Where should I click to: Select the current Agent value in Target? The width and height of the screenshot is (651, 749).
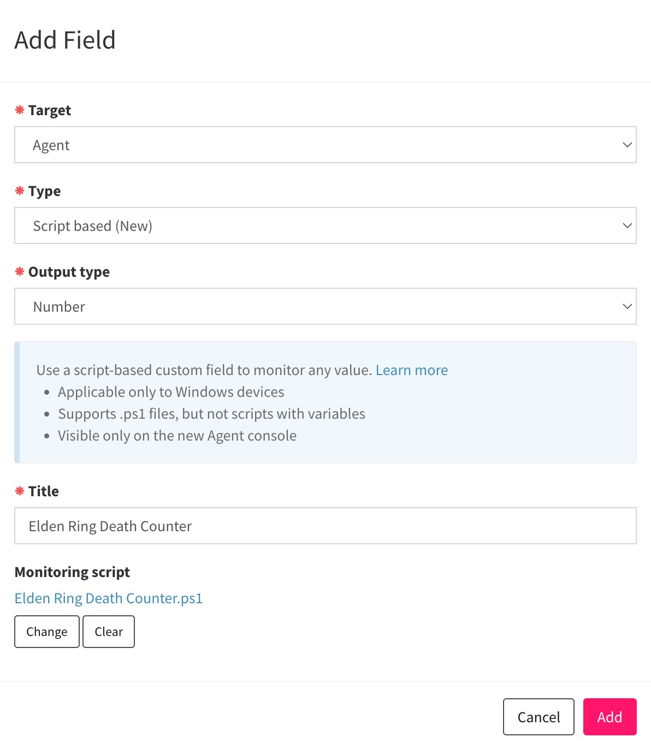point(51,145)
